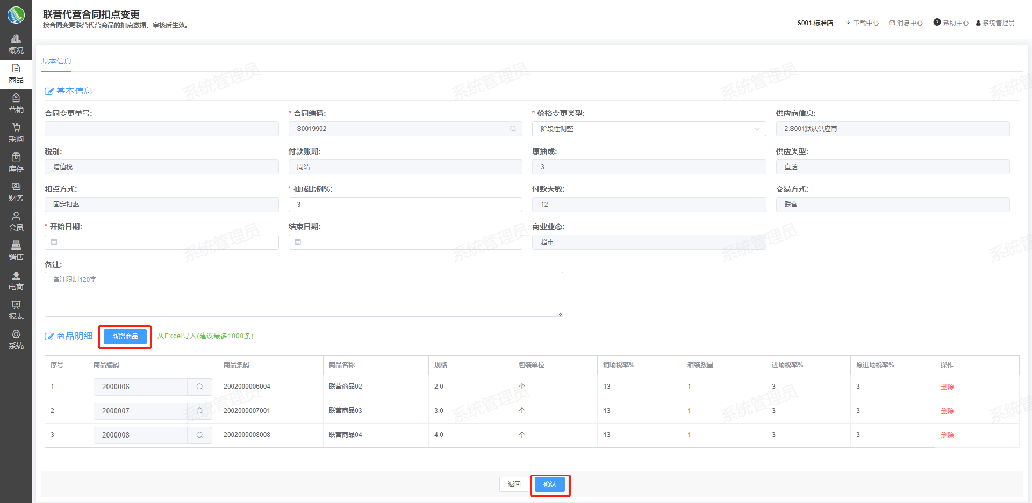The width and height of the screenshot is (1032, 503).
Task: Open the 电商 e-commerce sidebar section
Action: 16,281
